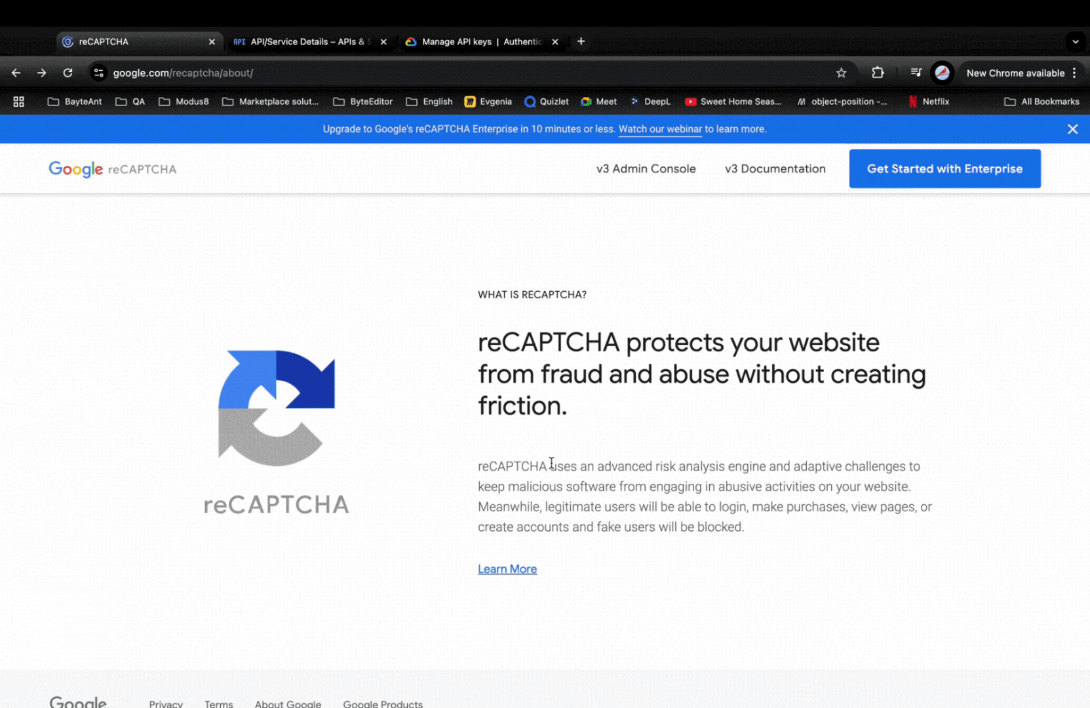1090x708 pixels.
Task: View site information icon in address bar
Action: [x=99, y=73]
